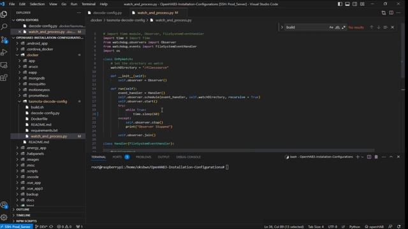Open the terminal launch profile dropdown
This screenshot has width=408, height=229.
tap(362, 157)
